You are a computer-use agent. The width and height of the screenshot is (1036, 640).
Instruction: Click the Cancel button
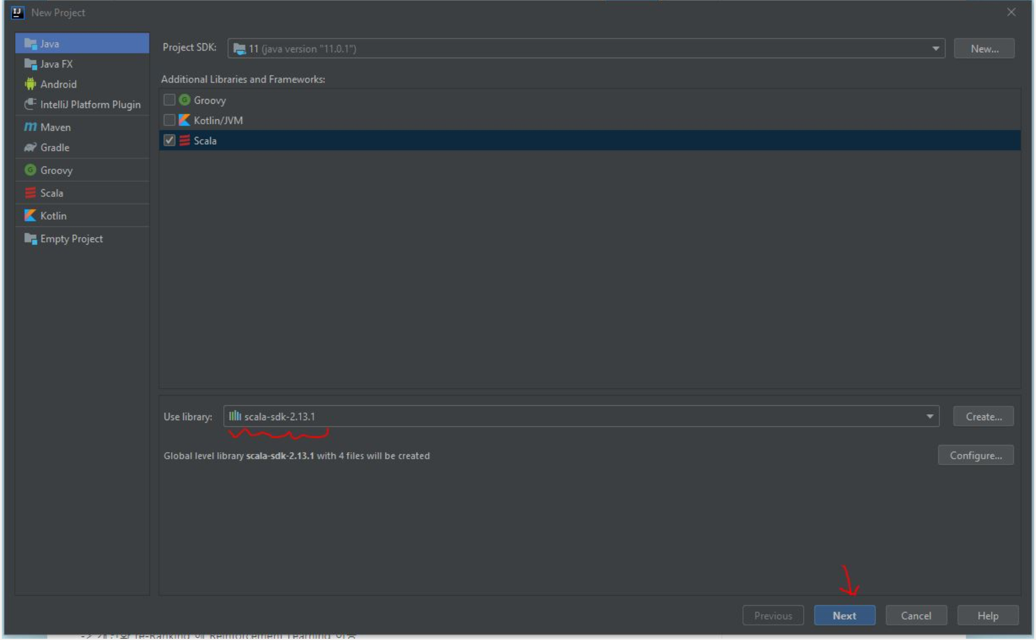click(x=916, y=615)
